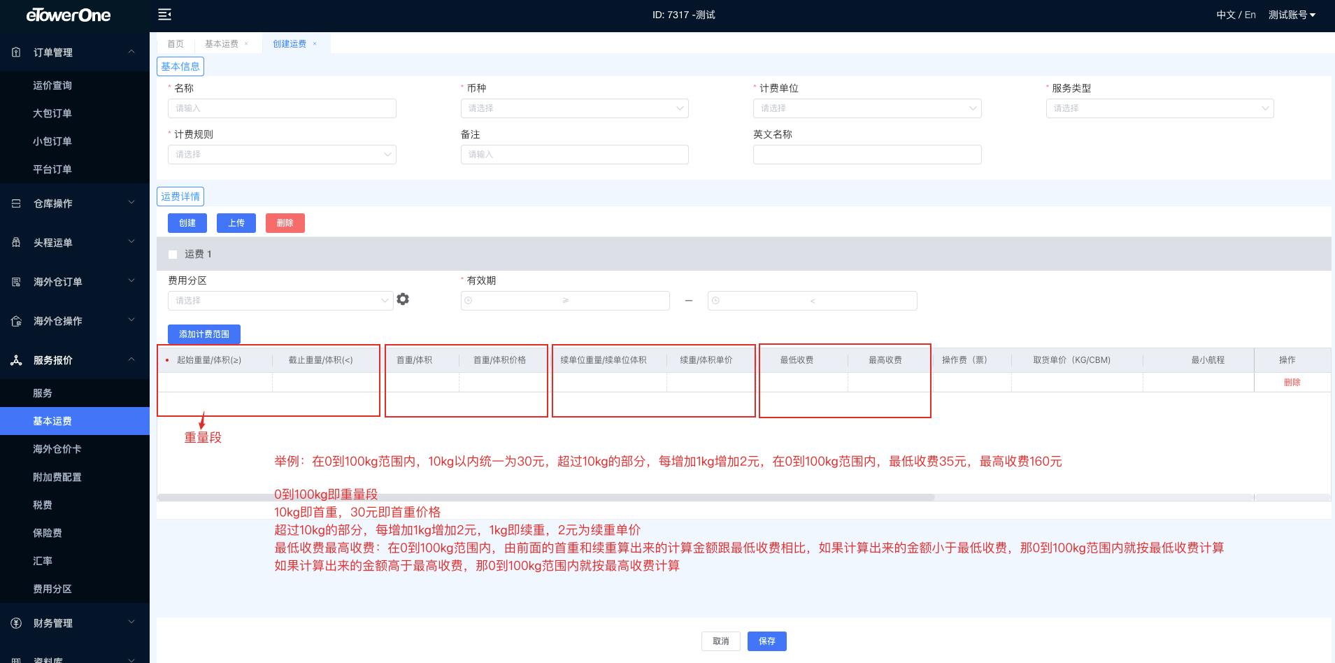Click the horizontal table scrollbar
This screenshot has width=1335, height=663.
click(x=545, y=497)
